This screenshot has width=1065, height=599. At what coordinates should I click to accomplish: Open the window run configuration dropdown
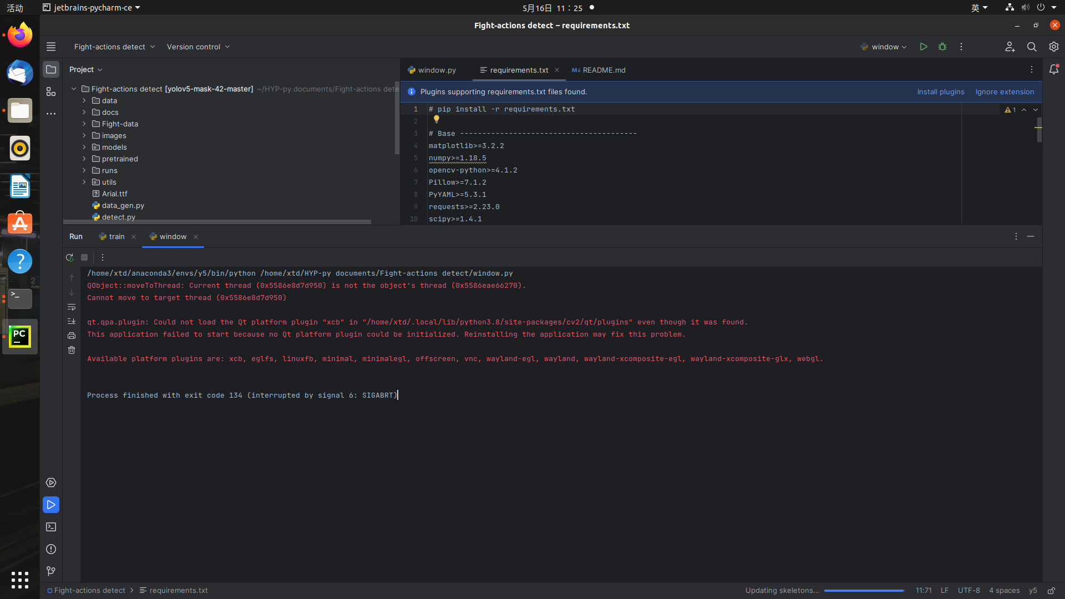pos(884,47)
